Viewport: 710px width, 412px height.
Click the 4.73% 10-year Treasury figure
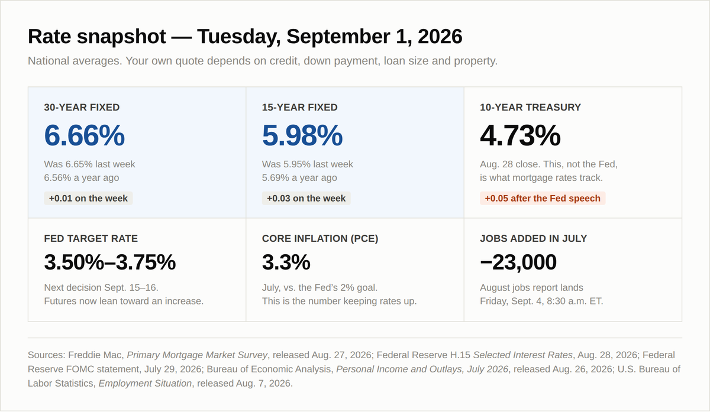[520, 136]
